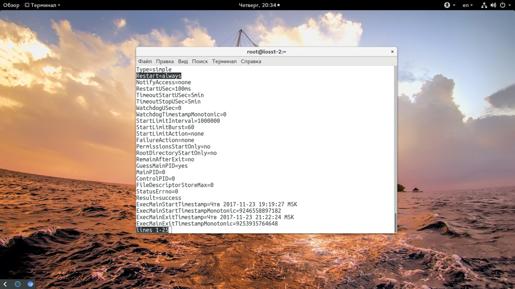Open the Вид menu
Viewport: 515px width, 289px height.
pyautogui.click(x=183, y=61)
